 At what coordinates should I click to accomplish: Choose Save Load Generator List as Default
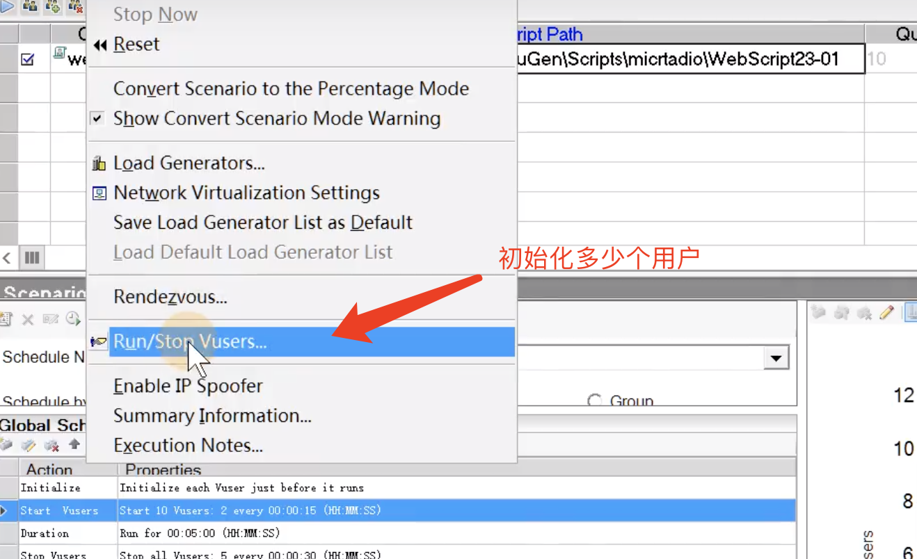[x=263, y=222]
